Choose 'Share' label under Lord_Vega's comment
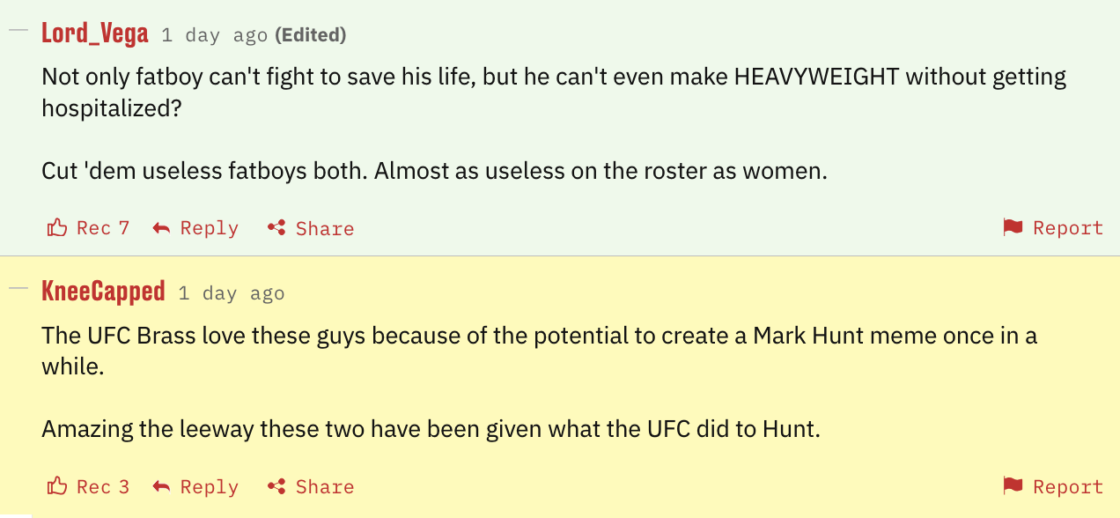Screen dimensions: 1120x518 click(x=325, y=228)
